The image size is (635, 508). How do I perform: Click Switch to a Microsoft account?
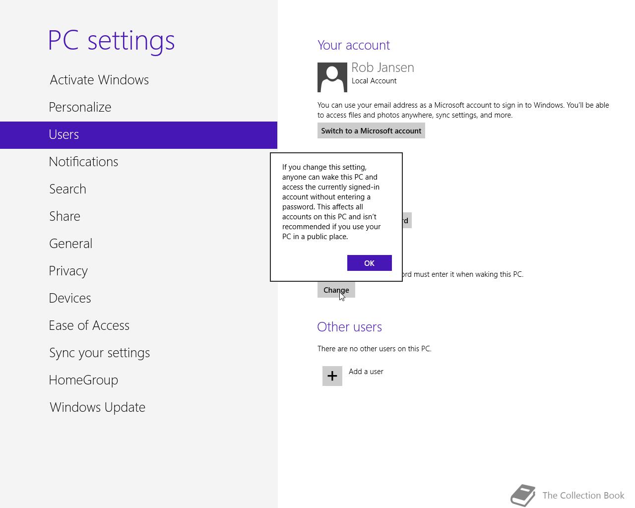[x=371, y=130]
